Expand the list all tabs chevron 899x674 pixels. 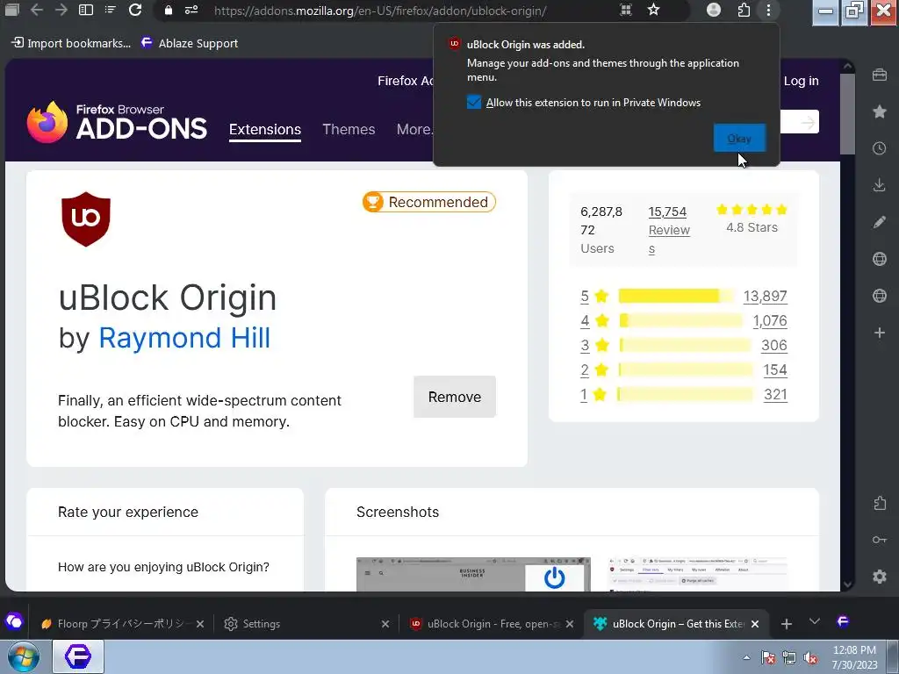tap(814, 621)
